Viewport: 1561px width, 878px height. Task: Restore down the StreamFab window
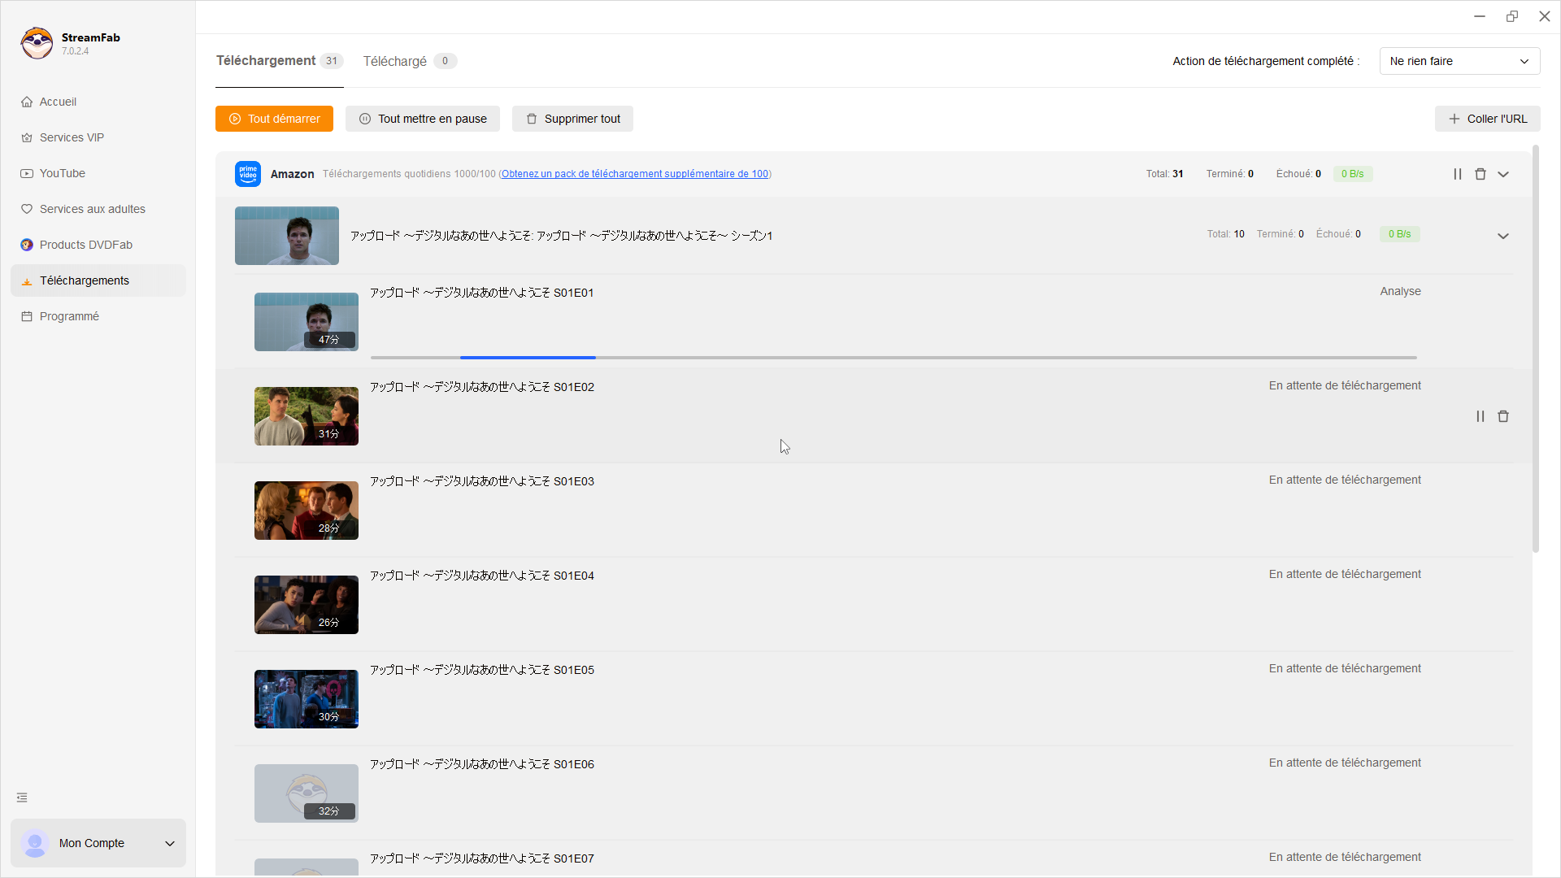(x=1512, y=16)
